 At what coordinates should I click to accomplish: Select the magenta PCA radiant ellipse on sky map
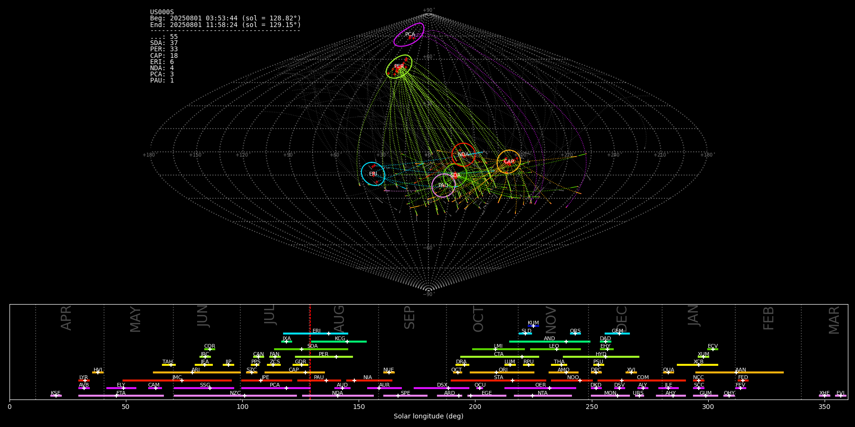pyautogui.click(x=409, y=35)
